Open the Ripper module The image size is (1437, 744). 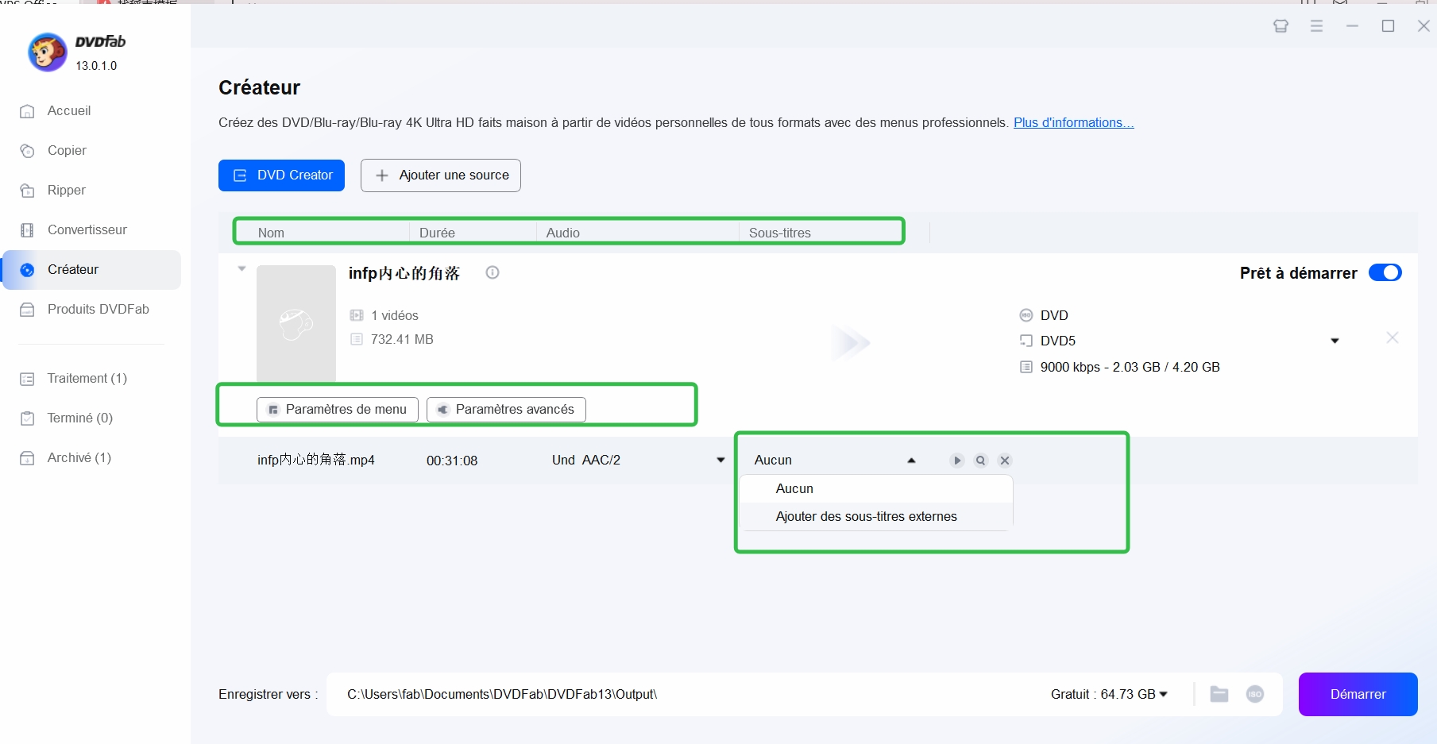(66, 191)
